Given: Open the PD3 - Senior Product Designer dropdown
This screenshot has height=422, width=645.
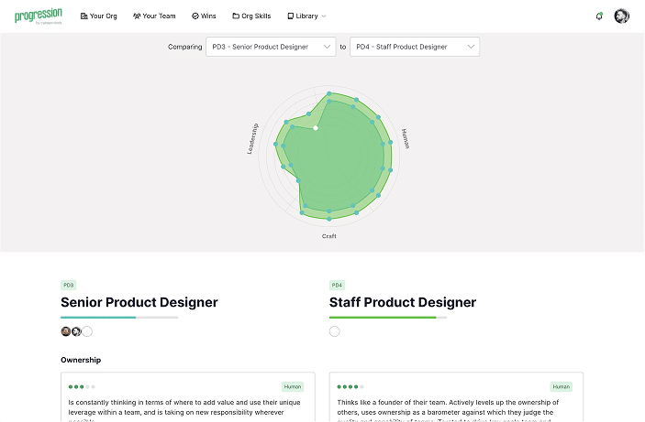Looking at the screenshot, I should click(x=271, y=47).
